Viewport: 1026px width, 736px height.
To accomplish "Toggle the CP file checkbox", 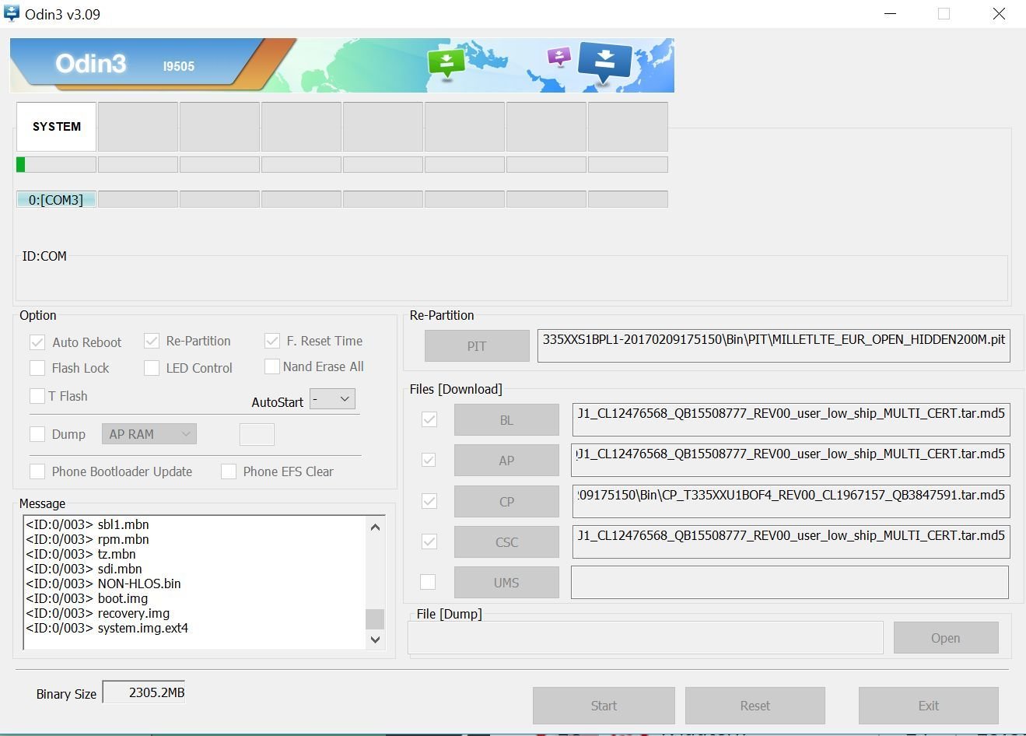I will pos(429,501).
